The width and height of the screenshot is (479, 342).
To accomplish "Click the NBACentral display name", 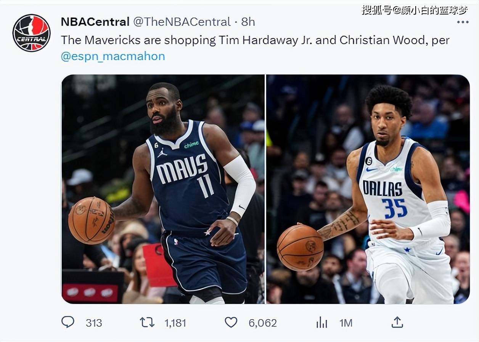I will coord(95,22).
